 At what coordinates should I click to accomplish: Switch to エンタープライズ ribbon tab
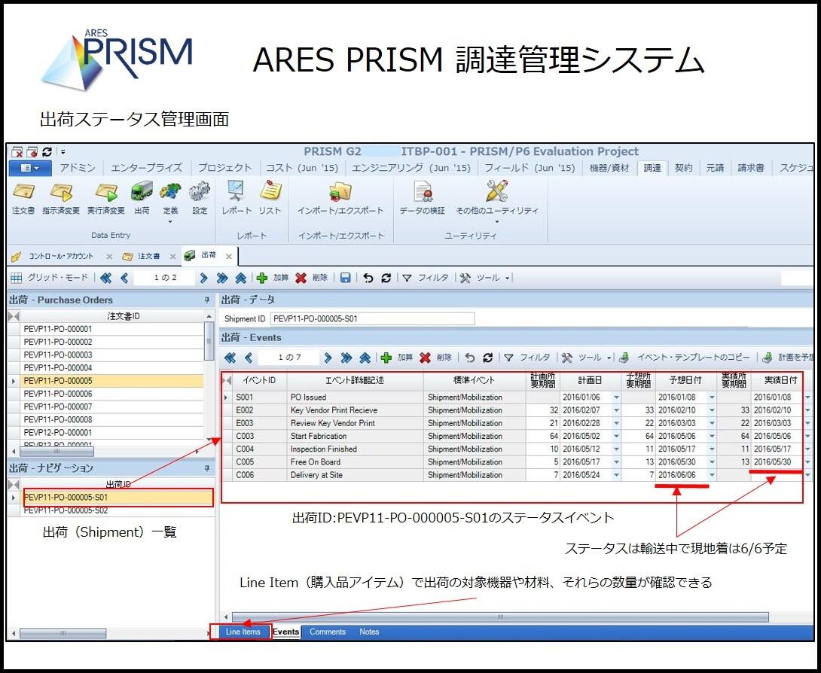click(x=146, y=168)
